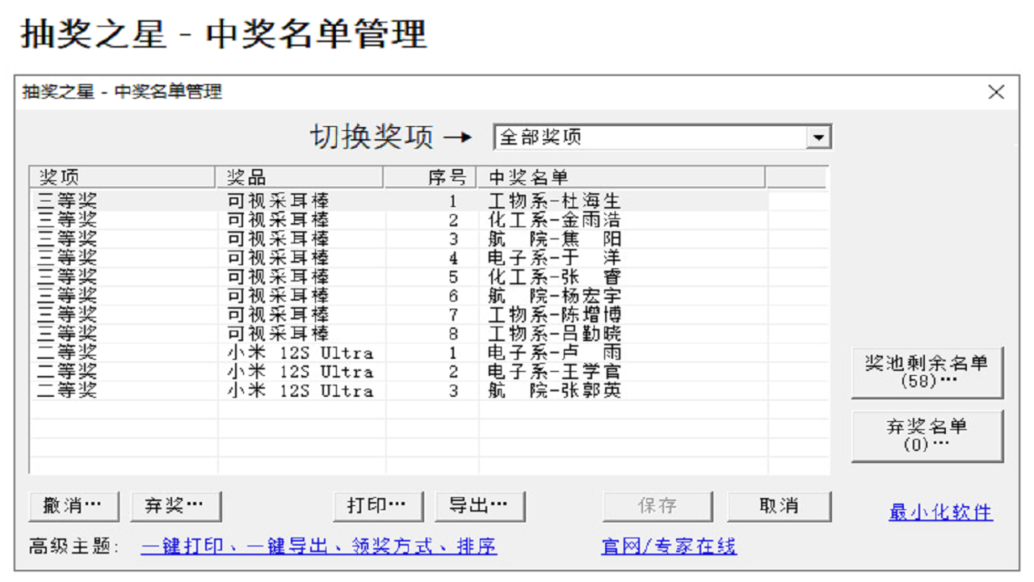
Task: Click the 取消 button
Action: click(778, 505)
